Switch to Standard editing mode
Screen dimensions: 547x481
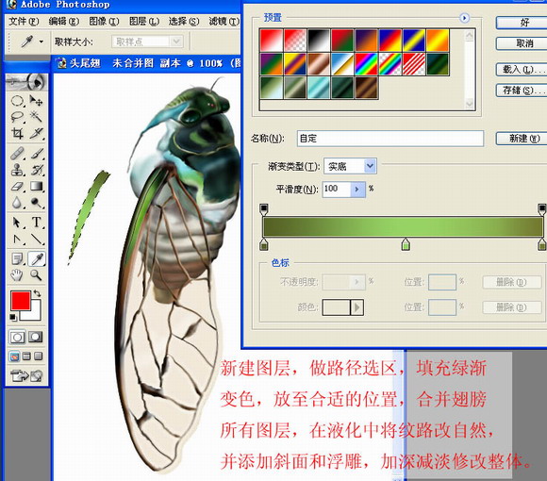tap(17, 338)
